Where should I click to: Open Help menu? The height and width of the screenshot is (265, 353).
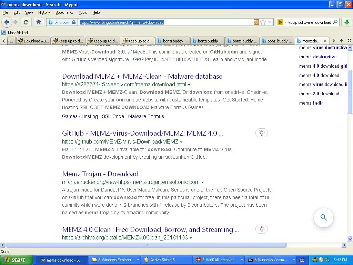pyautogui.click(x=96, y=12)
